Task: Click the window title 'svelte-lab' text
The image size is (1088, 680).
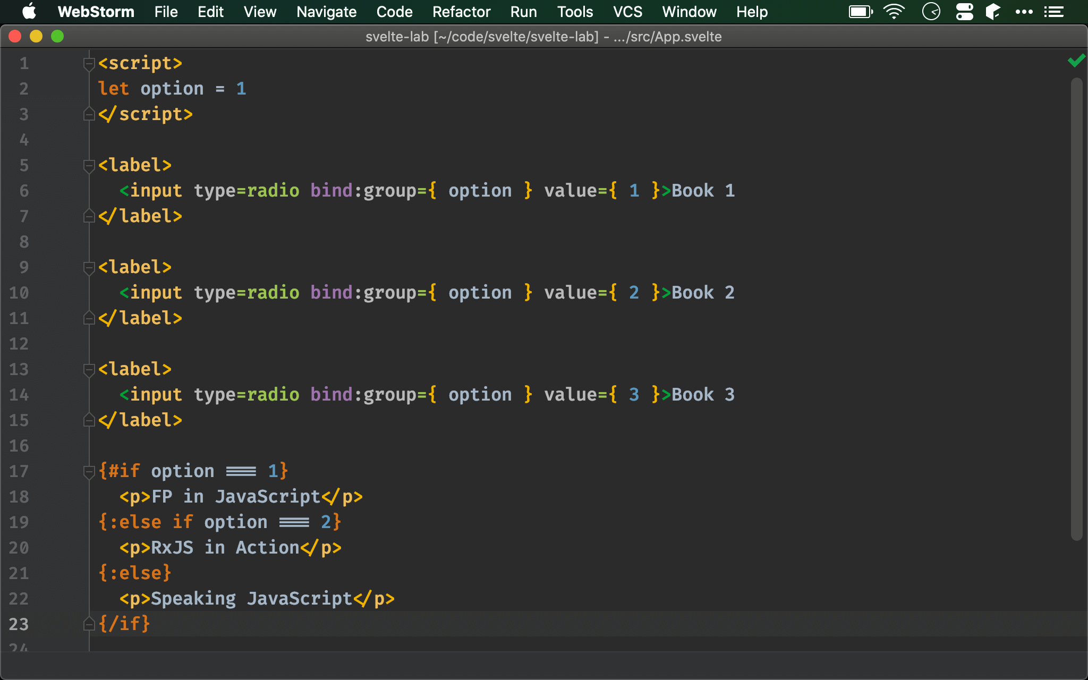Action: click(x=397, y=37)
